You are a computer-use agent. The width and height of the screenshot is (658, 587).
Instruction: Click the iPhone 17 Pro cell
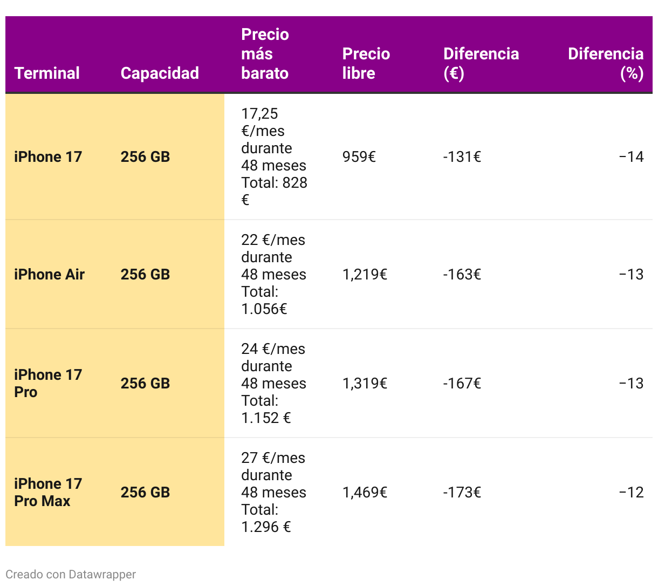(48, 383)
